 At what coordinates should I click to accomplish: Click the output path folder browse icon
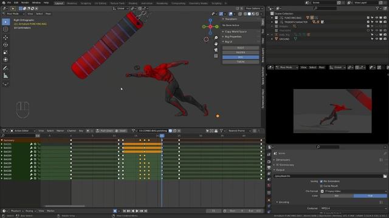pyautogui.click(x=385, y=176)
